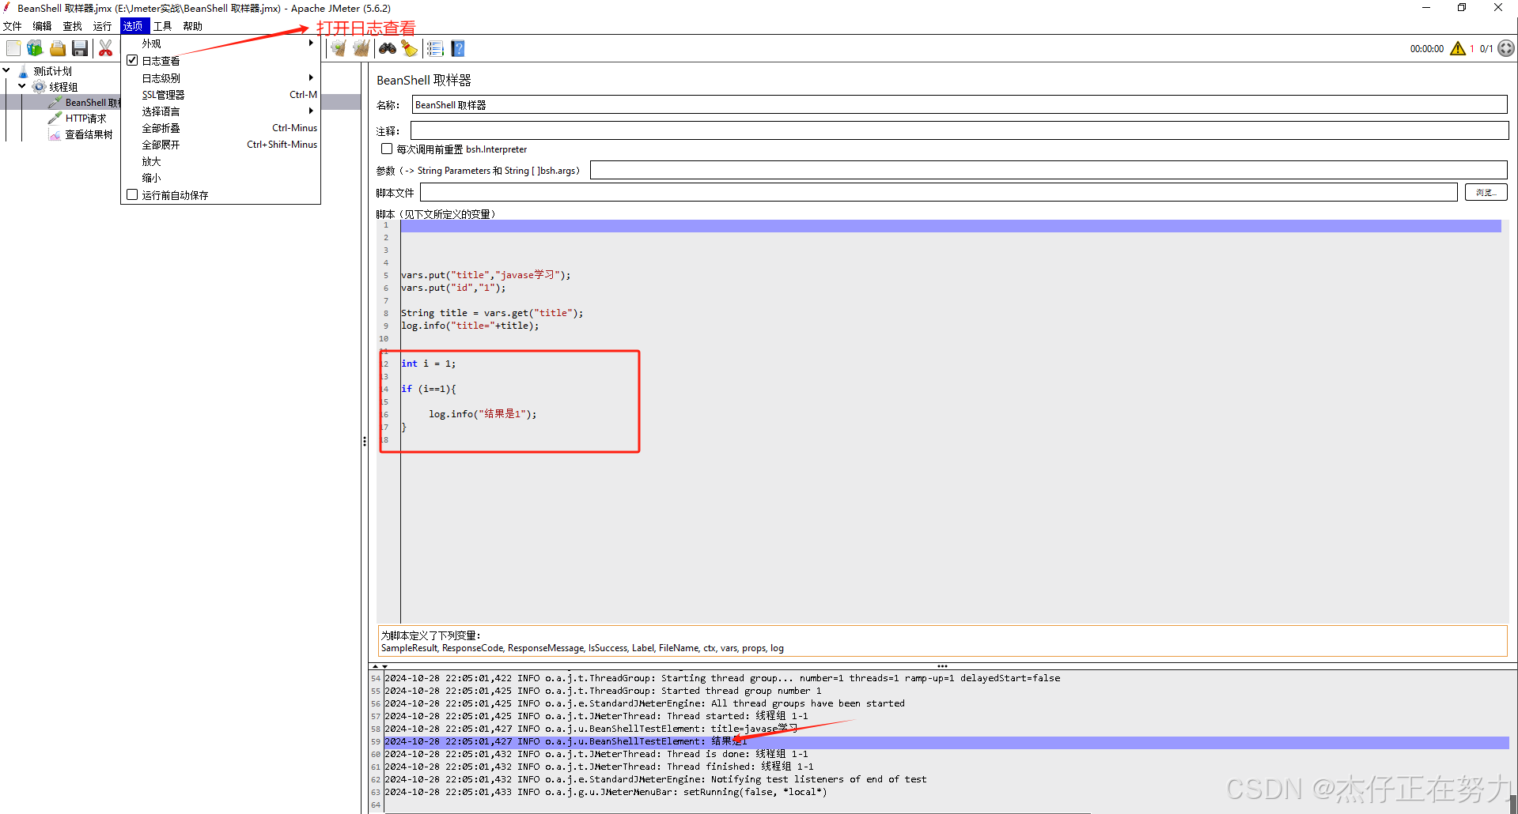Click the 注释 comment input field
The image size is (1518, 814).
coord(960,130)
